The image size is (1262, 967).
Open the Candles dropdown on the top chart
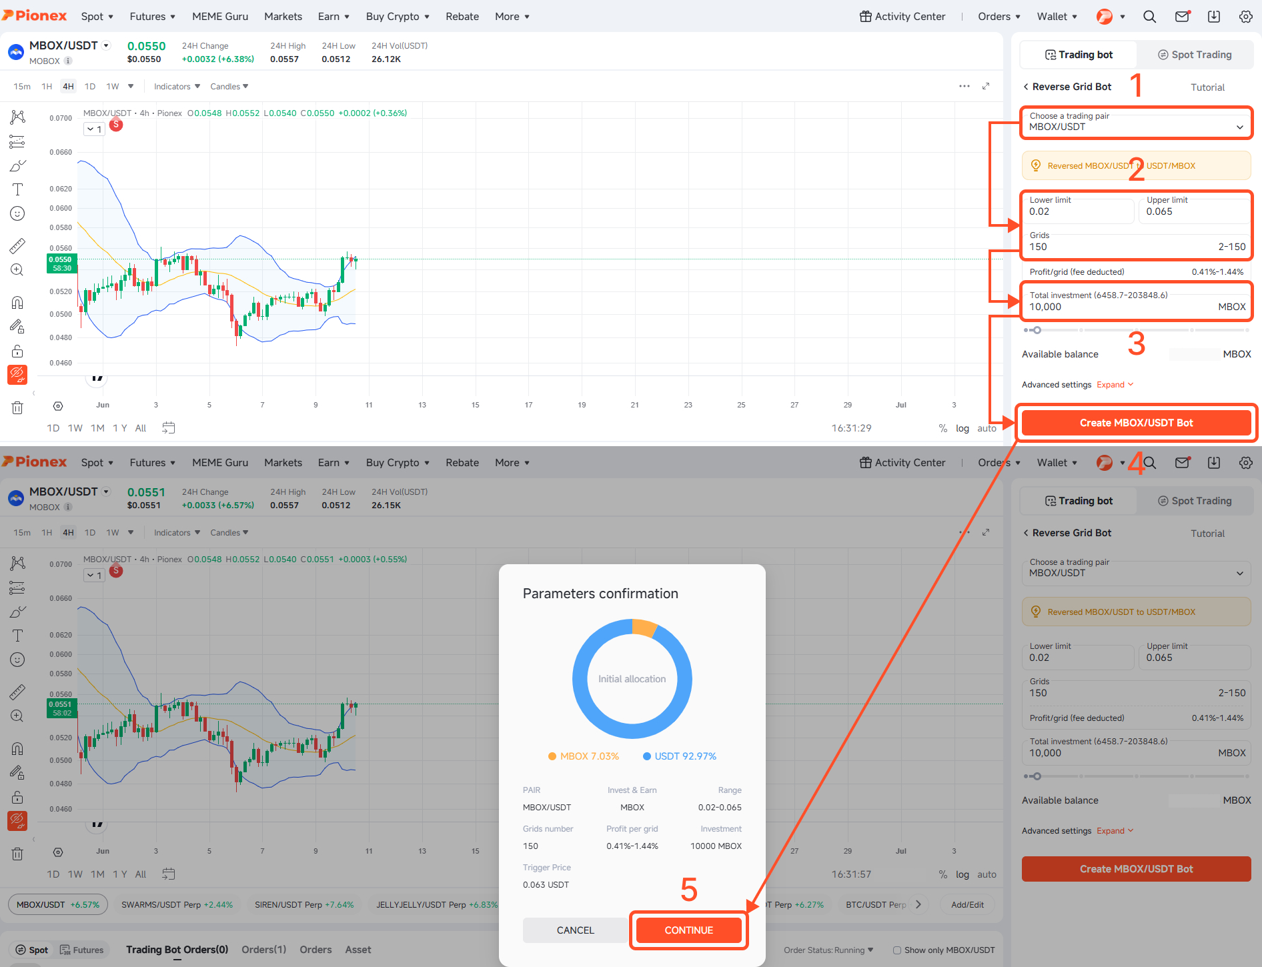pyautogui.click(x=229, y=87)
